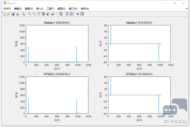
Task: Select the Data Cursor tool
Action: coord(48,14)
